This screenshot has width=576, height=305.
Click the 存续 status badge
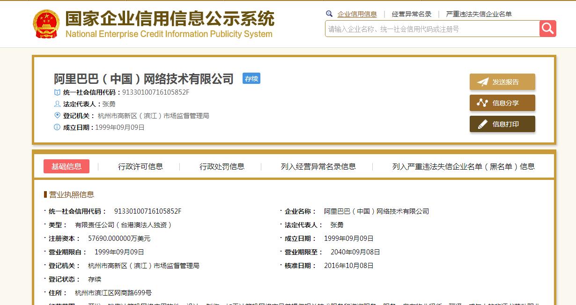[251, 79]
